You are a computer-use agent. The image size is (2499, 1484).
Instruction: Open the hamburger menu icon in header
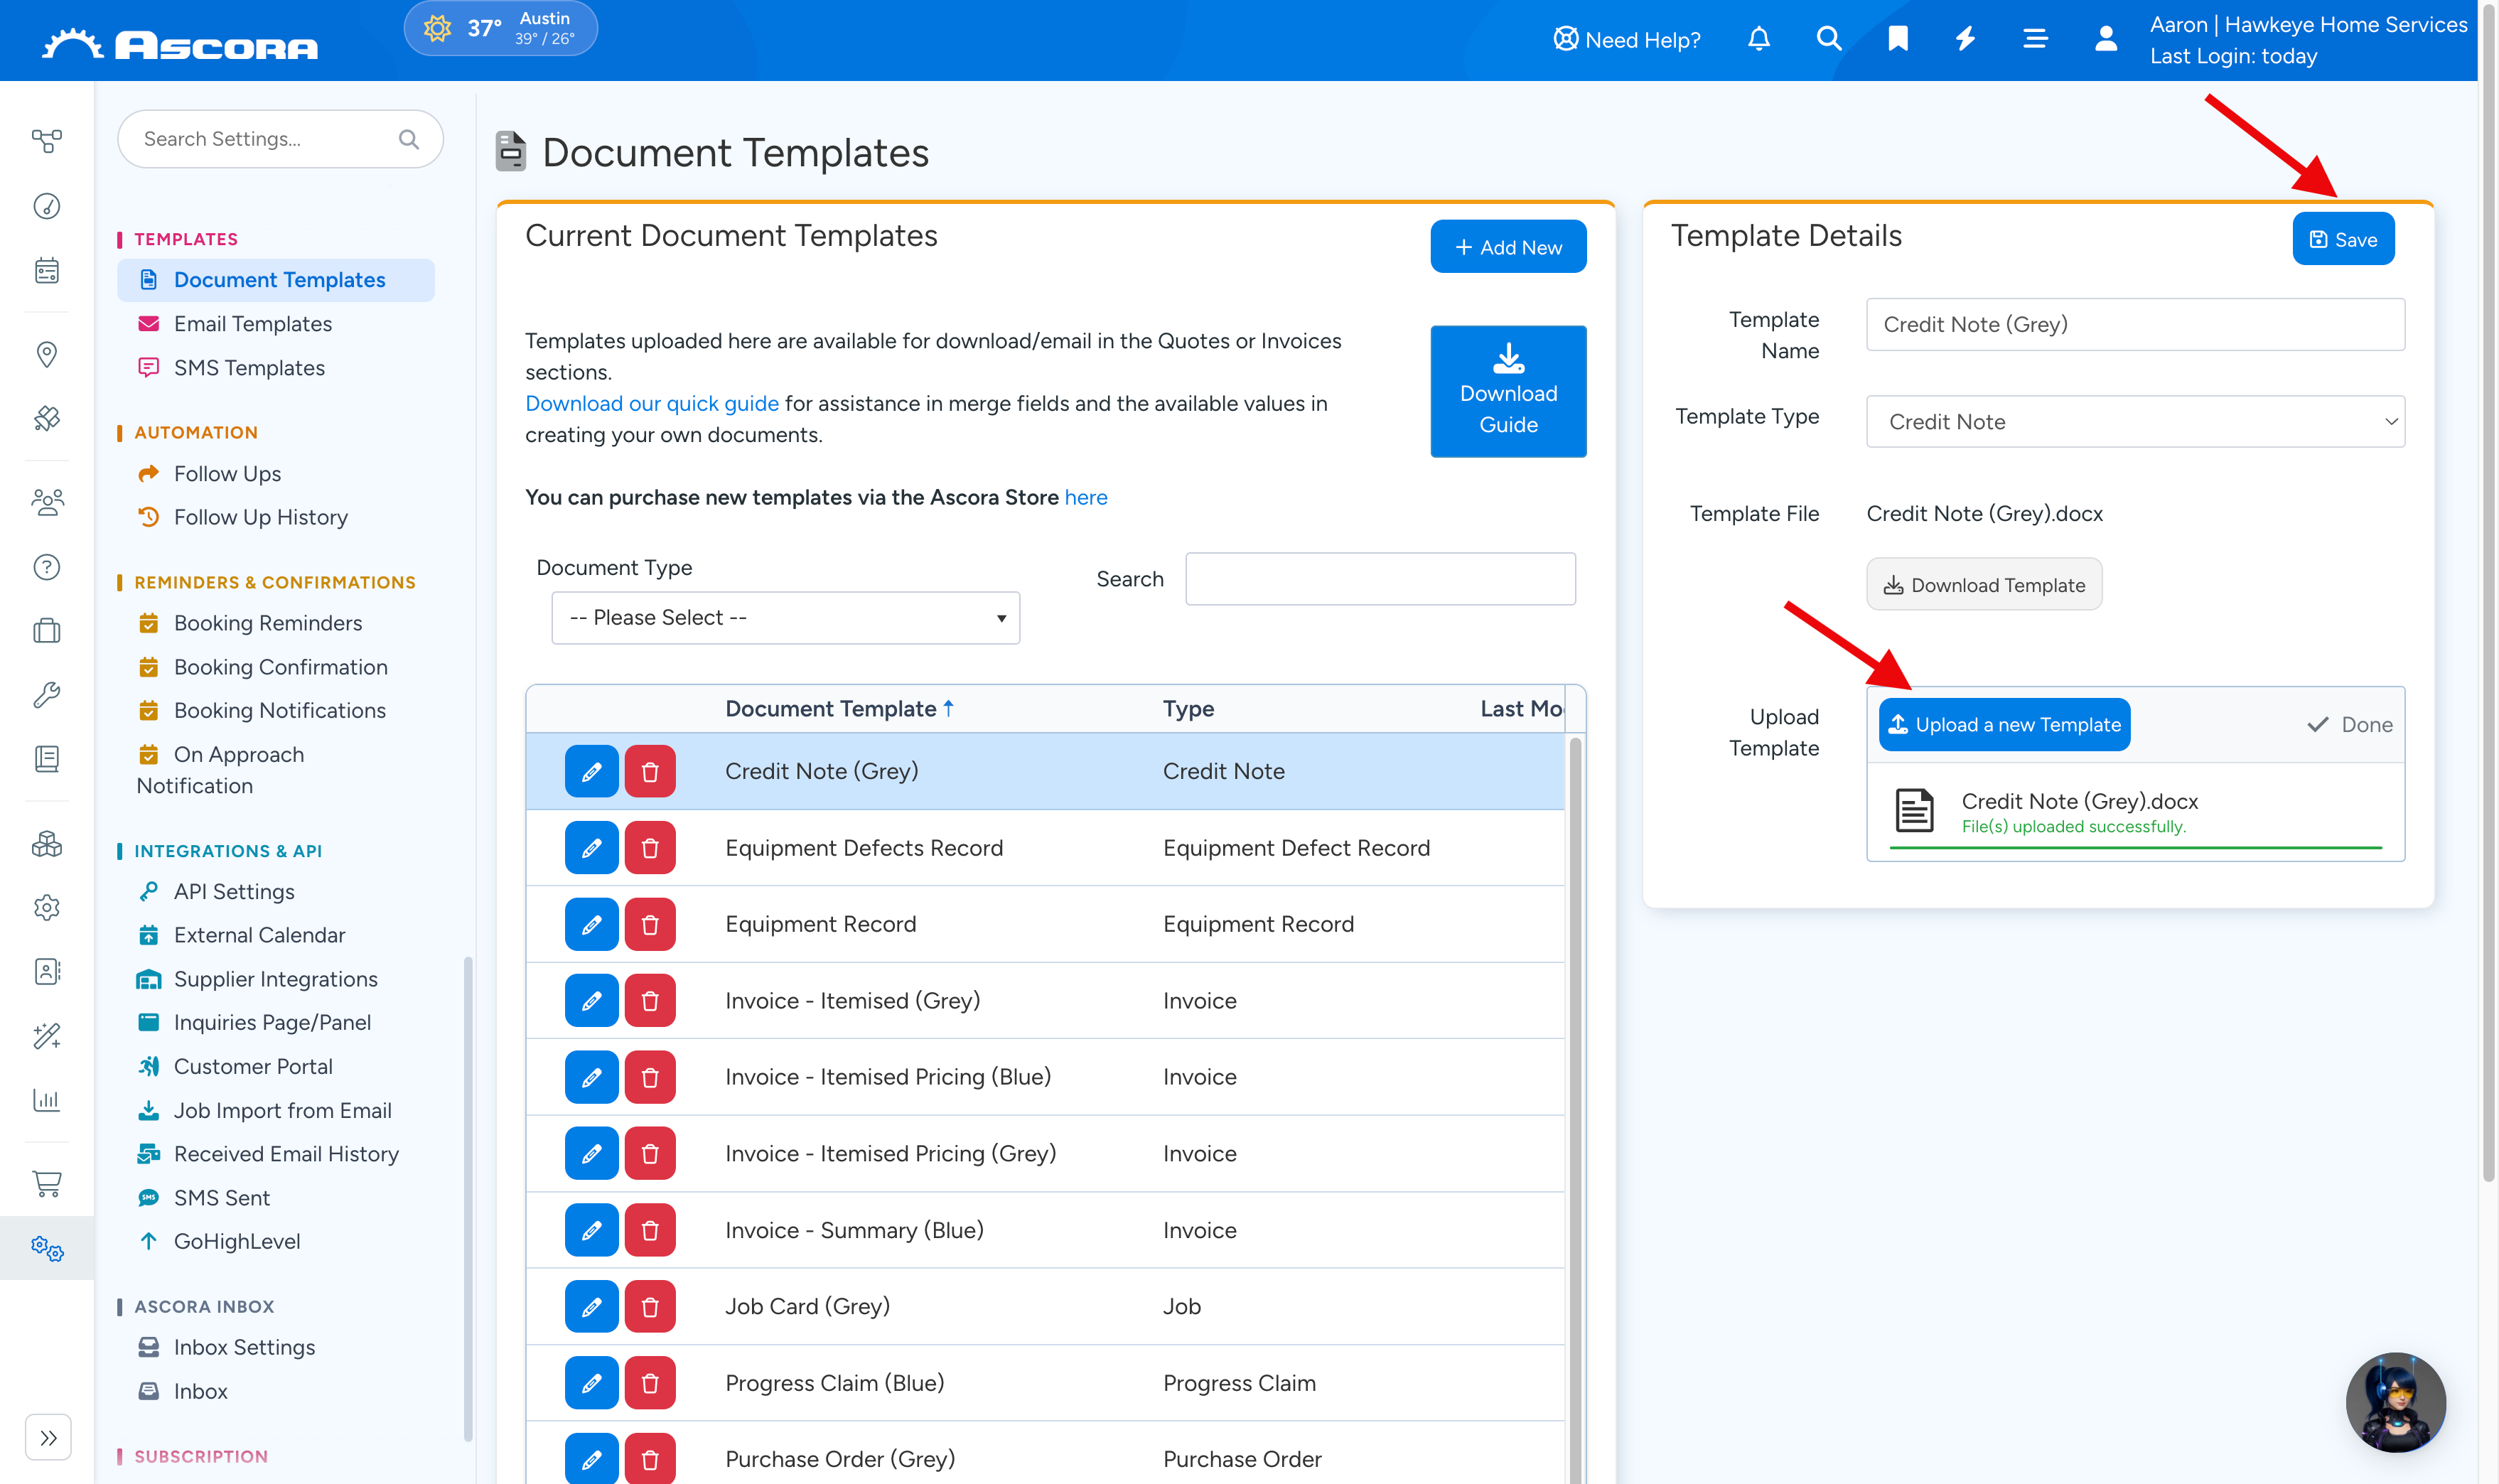[2035, 39]
